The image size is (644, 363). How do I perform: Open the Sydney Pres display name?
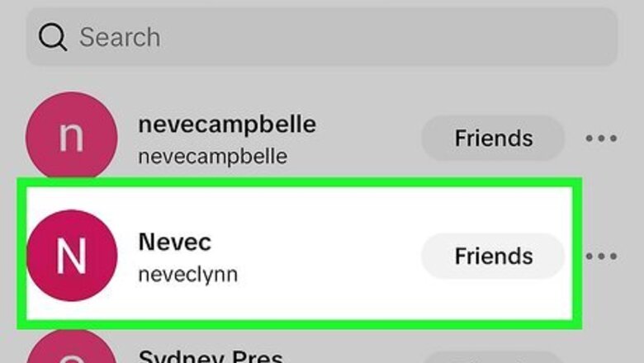click(x=211, y=355)
